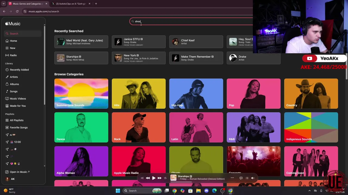This screenshot has height=195, width=348.
Task: Open the Dance category tile
Action: click(81, 128)
